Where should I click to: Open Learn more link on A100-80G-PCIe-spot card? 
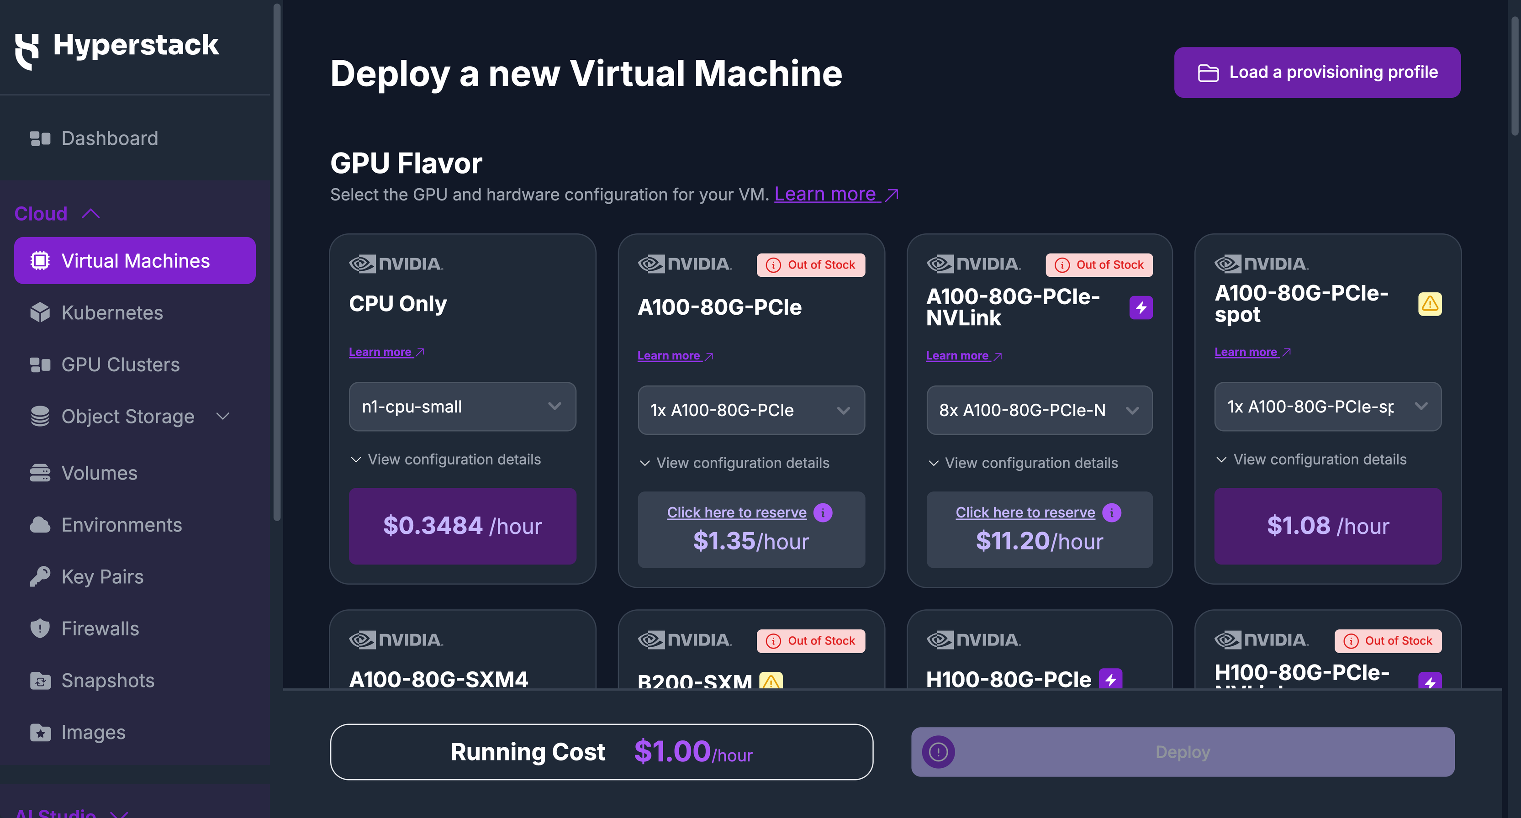1252,352
